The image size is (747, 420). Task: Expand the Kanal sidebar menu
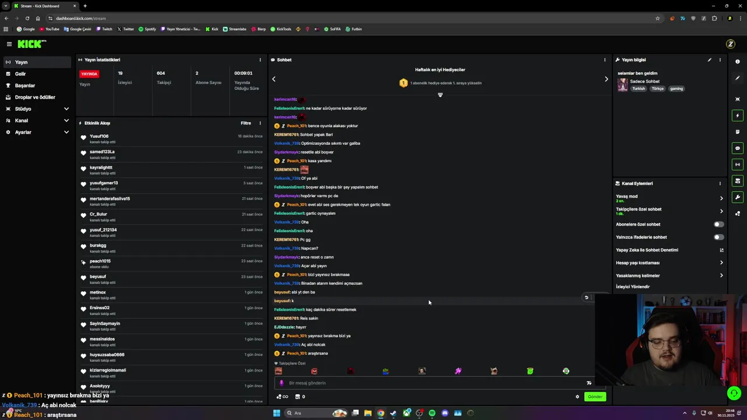(38, 120)
